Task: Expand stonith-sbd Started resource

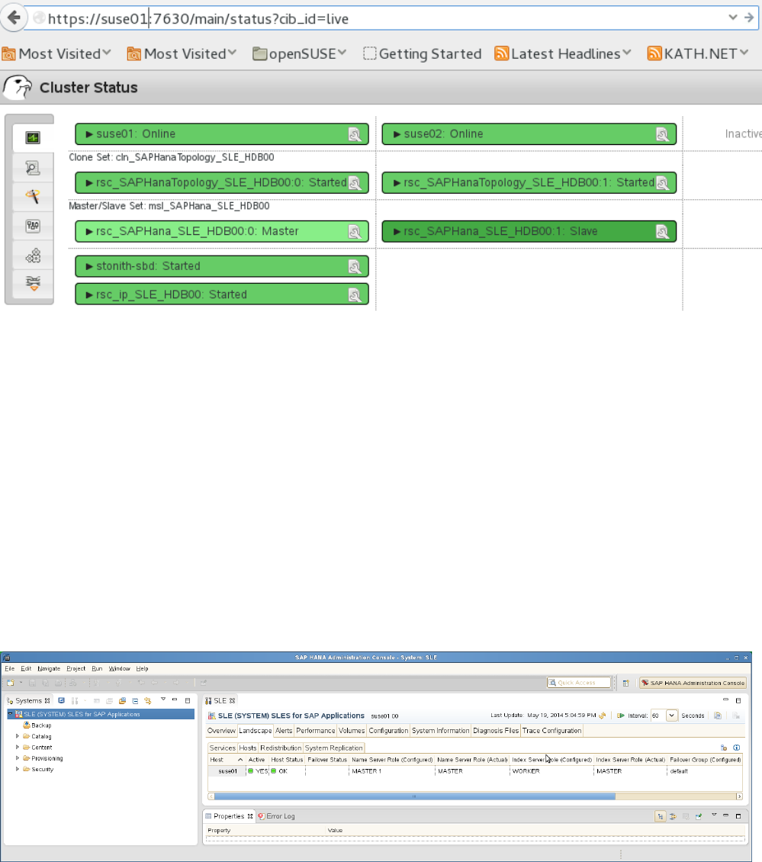Action: 89,267
